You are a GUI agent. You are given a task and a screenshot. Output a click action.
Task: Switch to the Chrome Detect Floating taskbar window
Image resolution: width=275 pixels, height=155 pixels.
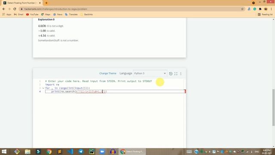point(132,152)
